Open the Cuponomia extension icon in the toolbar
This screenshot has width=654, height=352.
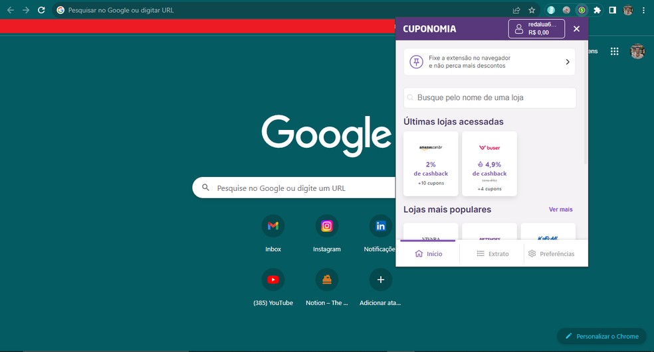click(582, 10)
